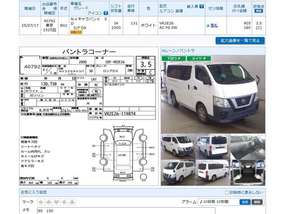Enable 印刷時に表示しない checkbox
The image size is (286, 214).
point(227,192)
